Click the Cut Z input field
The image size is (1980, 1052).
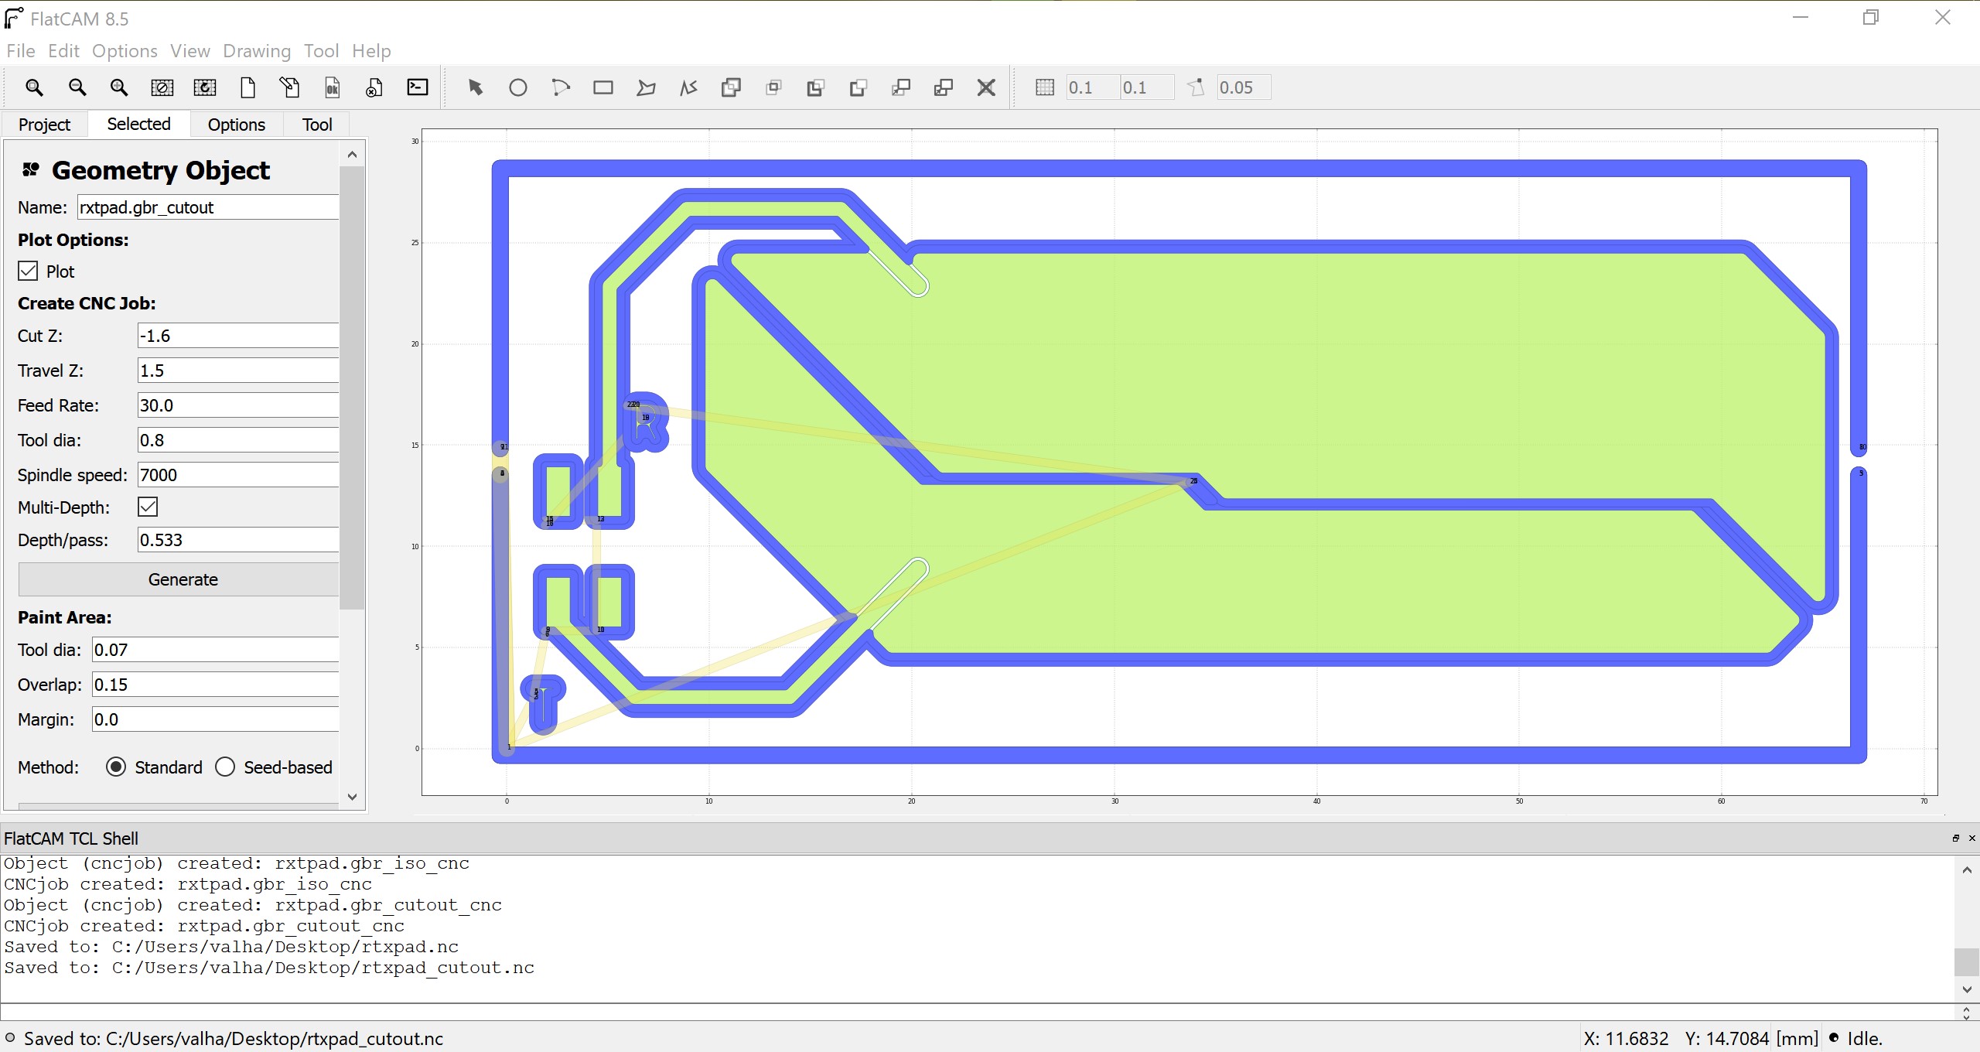click(x=237, y=336)
